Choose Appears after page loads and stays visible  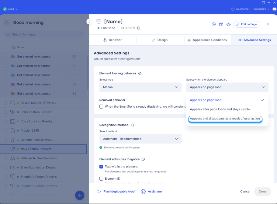pos(227,109)
